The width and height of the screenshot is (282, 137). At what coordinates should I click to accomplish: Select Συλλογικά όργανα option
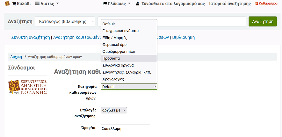[129, 65]
